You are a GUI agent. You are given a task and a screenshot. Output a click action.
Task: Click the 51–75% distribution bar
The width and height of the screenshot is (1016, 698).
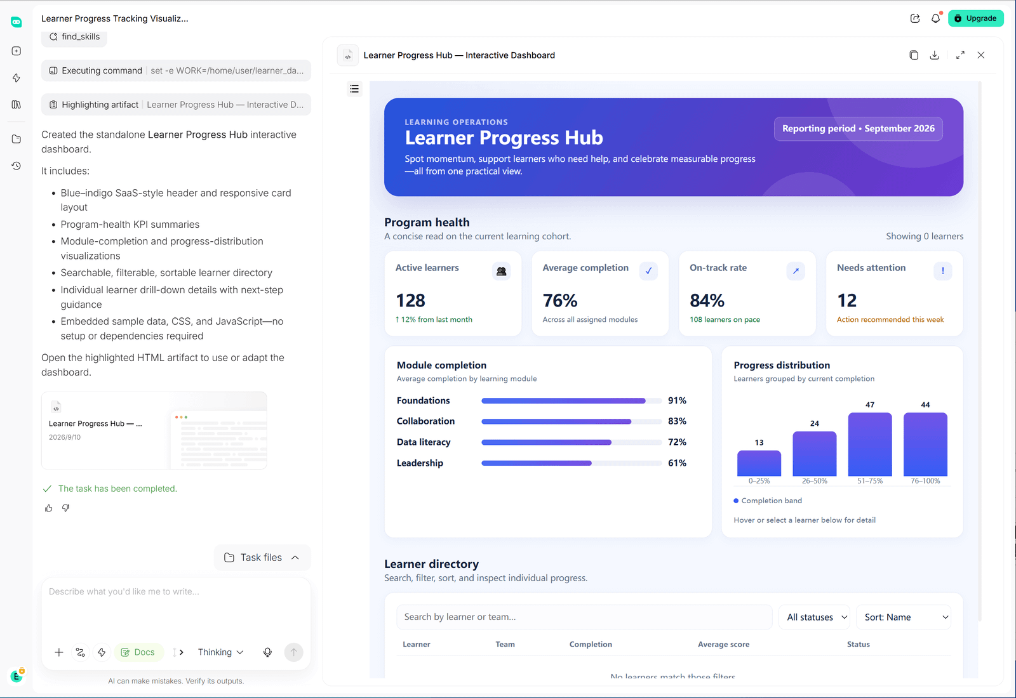point(870,444)
